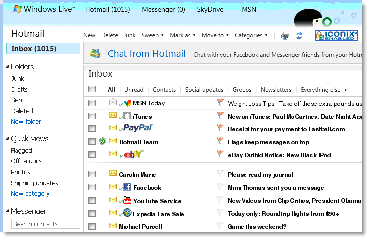368x238 pixels.
Task: Check the Hotmail Team message checkbox
Action: tap(92, 141)
